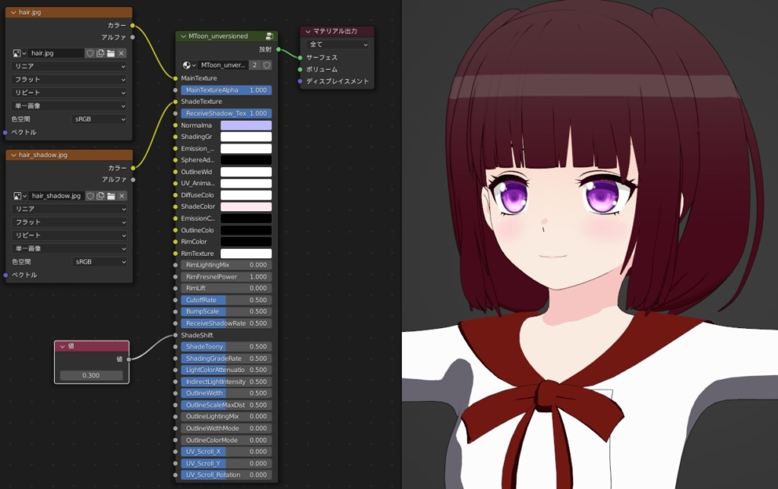Screen dimensions: 778x489
Task: Toggle the fake user shield on hair_shadow.jpg image
Action: coord(90,195)
